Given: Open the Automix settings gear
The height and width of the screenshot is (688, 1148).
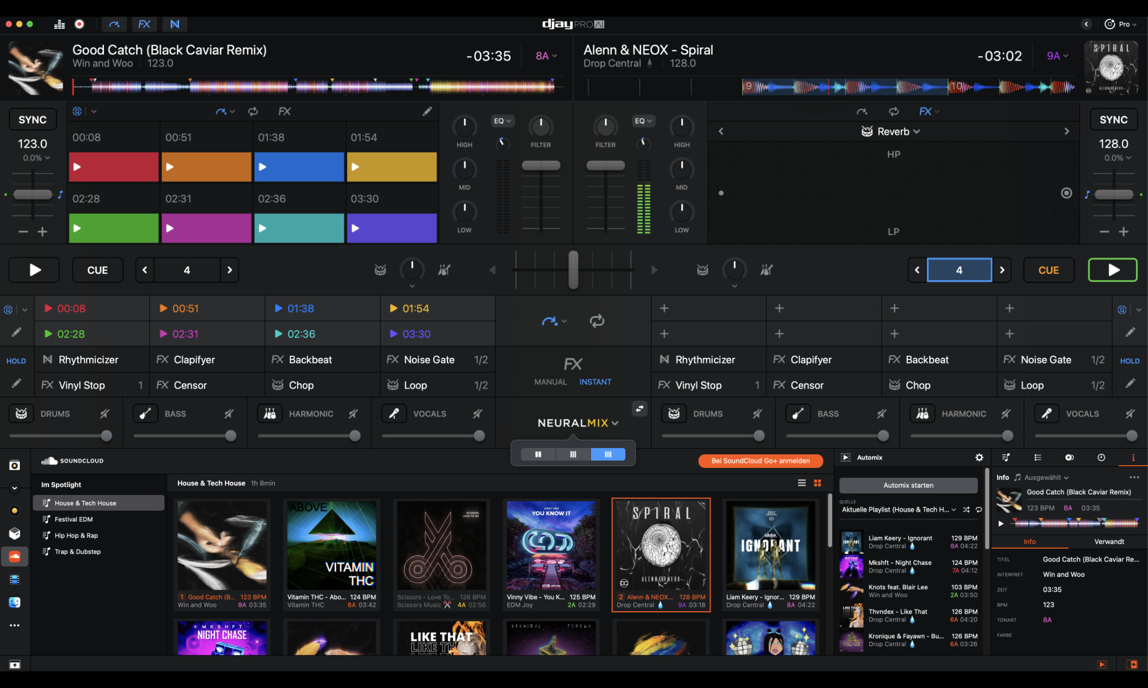Looking at the screenshot, I should tap(979, 458).
